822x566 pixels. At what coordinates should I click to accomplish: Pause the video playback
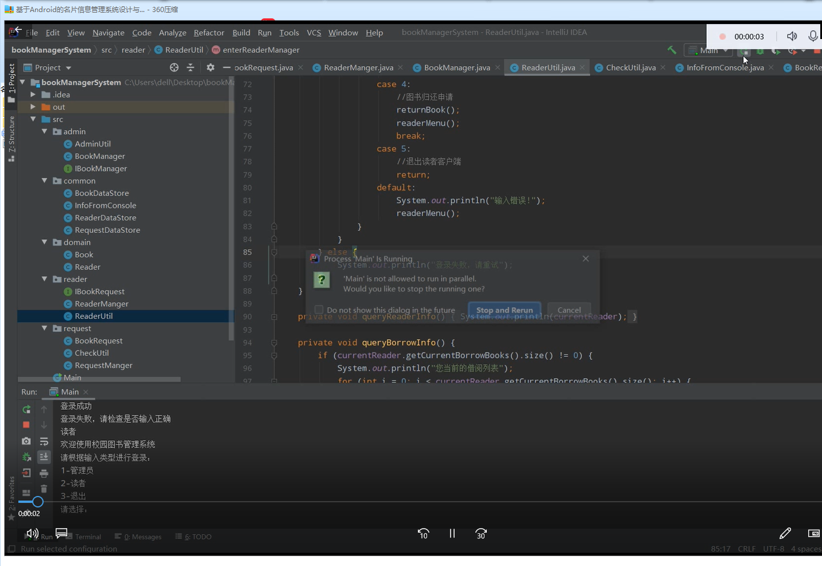[452, 533]
